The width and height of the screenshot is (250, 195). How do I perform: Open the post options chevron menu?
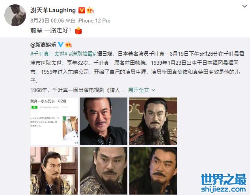(x=244, y=6)
